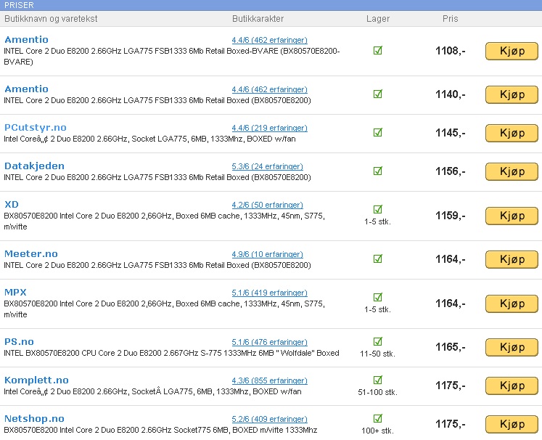The height and width of the screenshot is (440, 542).
Task: Buy from Amentio at 1108,- via Kjøp
Action: tap(512, 52)
